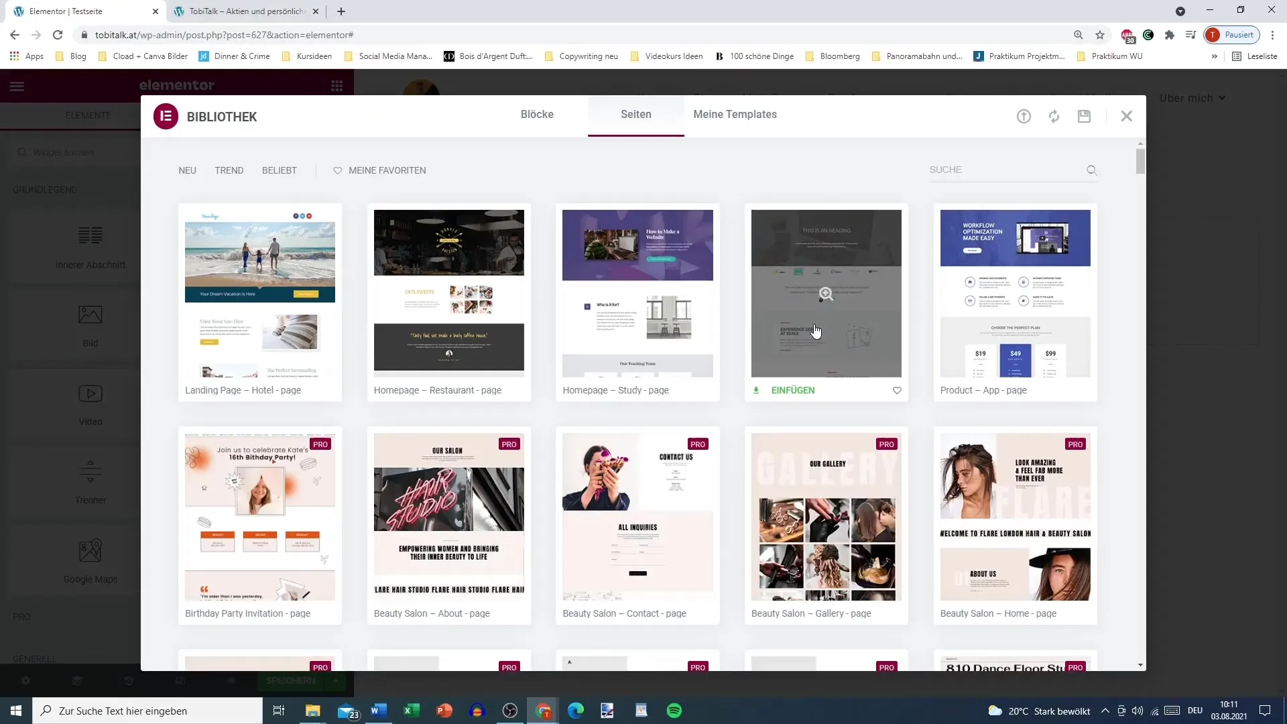The width and height of the screenshot is (1287, 724).
Task: Click the SUCHE search input field
Action: click(x=1005, y=170)
